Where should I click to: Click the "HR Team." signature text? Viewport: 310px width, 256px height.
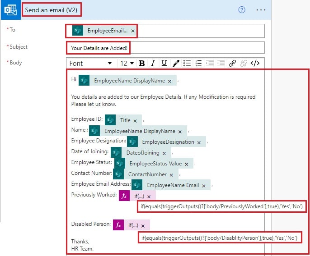(82, 249)
